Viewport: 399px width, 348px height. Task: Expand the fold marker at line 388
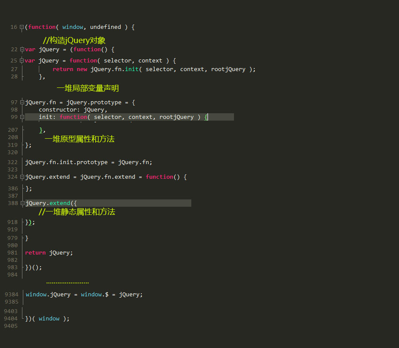[x=22, y=203]
